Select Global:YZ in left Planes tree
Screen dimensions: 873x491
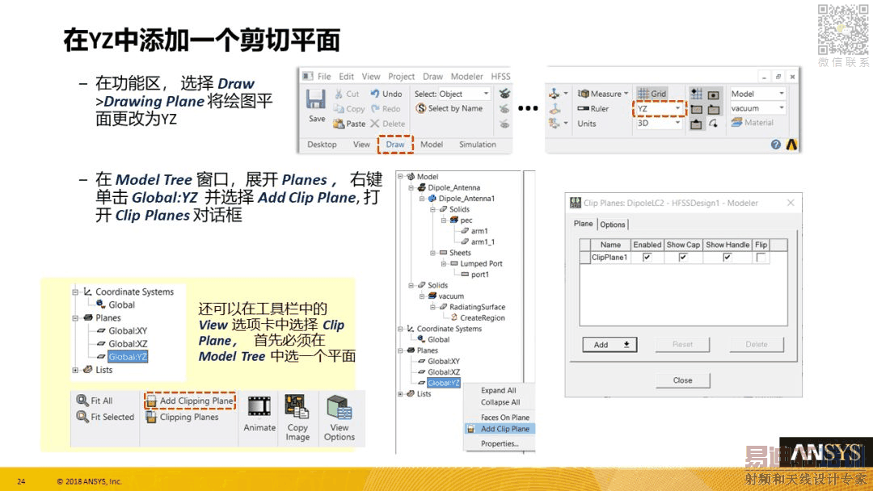[128, 357]
